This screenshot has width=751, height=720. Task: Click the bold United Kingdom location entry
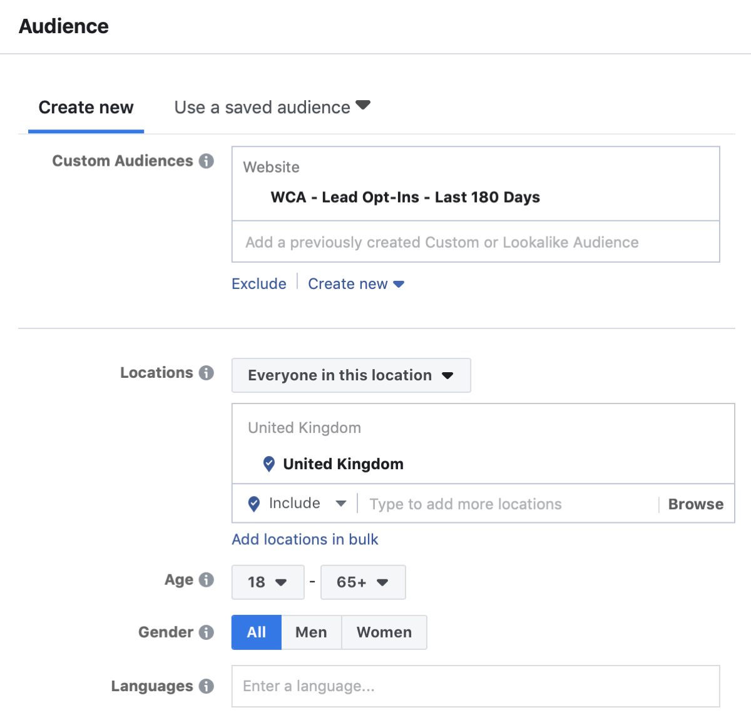343,464
